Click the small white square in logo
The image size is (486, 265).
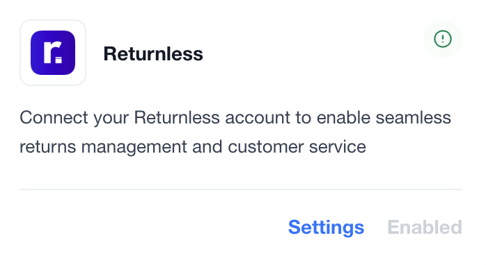pos(59,60)
